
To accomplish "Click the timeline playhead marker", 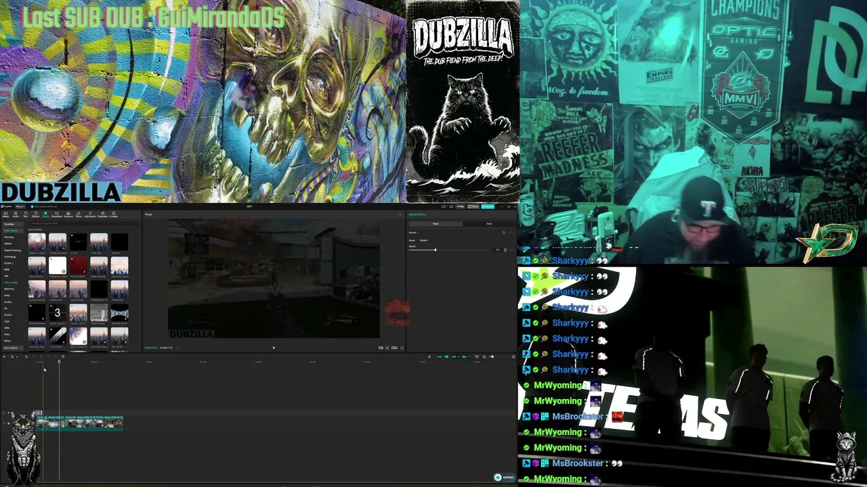I will click(59, 361).
